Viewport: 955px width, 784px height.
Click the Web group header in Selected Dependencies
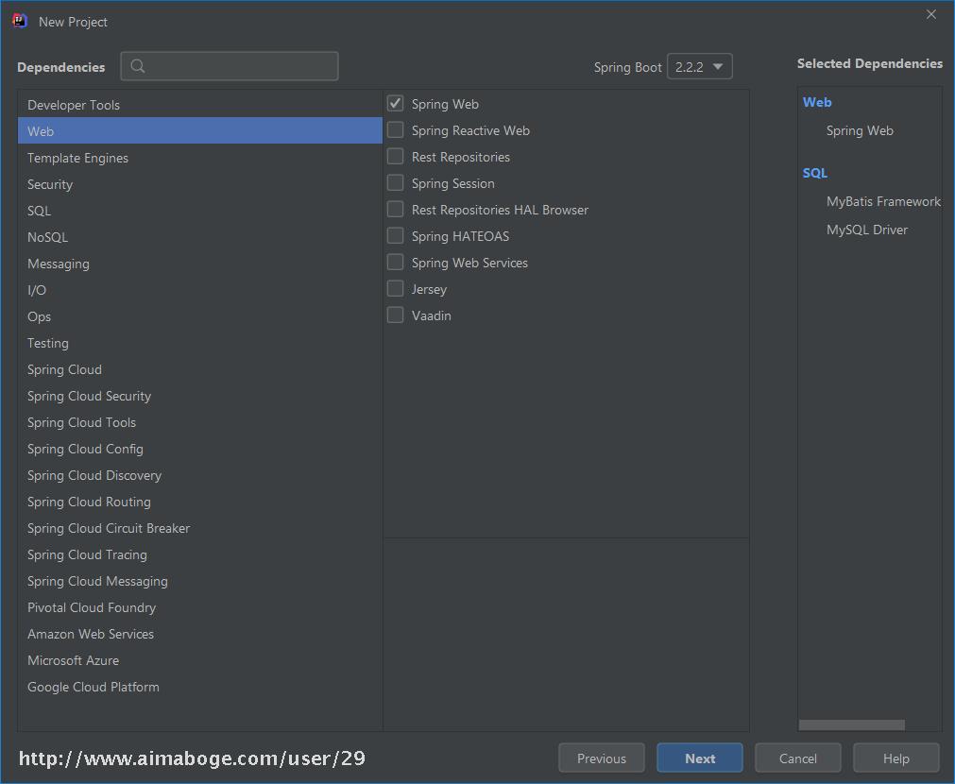(817, 102)
